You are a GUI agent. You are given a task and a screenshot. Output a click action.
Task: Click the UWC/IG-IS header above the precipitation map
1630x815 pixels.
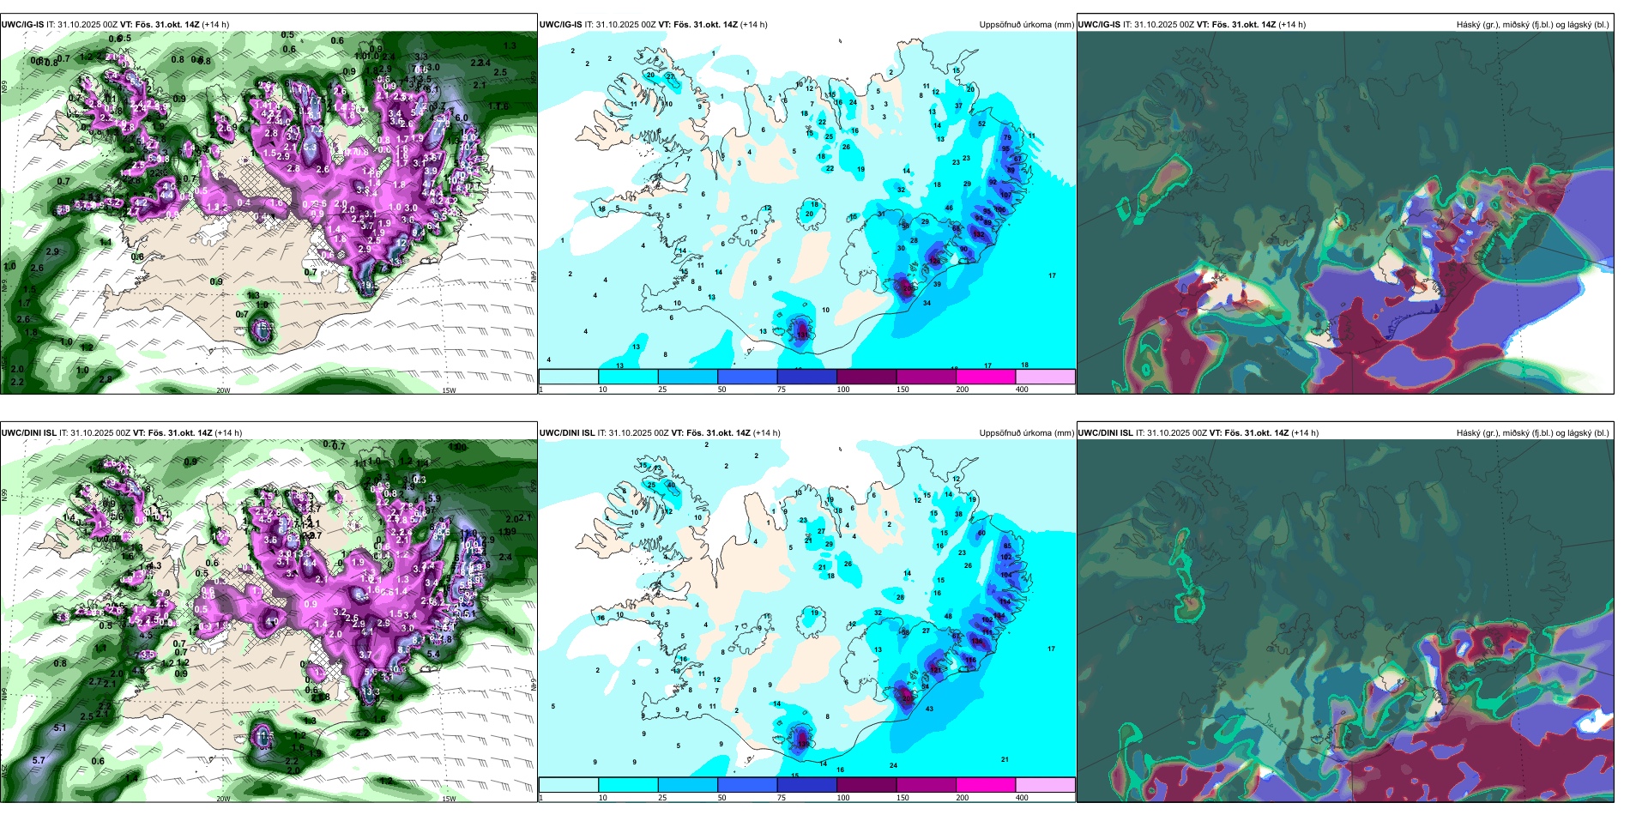point(654,25)
